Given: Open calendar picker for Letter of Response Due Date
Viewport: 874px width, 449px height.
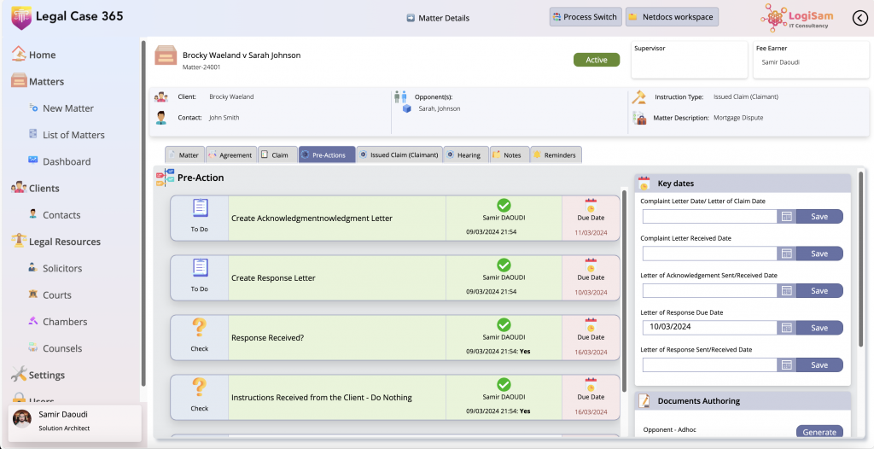Looking at the screenshot, I should coord(787,328).
